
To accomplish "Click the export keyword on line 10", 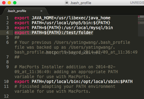I will pyautogui.click(x=22, y=82).
